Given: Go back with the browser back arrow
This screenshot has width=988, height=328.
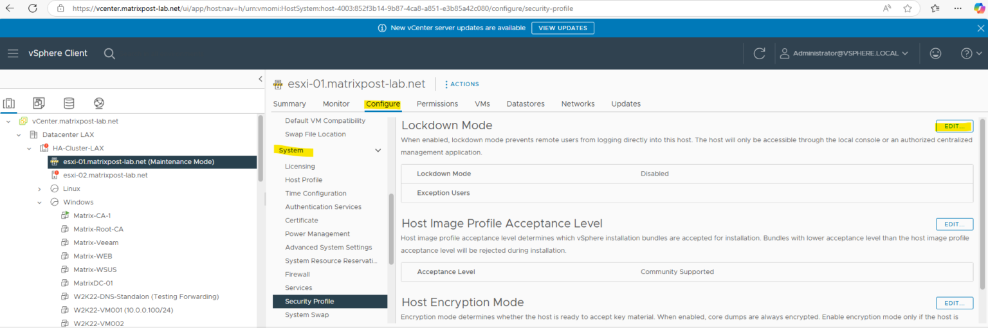Looking at the screenshot, I should tap(10, 8).
